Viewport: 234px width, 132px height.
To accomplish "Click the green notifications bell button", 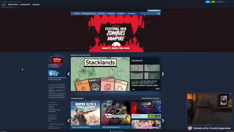I will click(213, 2).
